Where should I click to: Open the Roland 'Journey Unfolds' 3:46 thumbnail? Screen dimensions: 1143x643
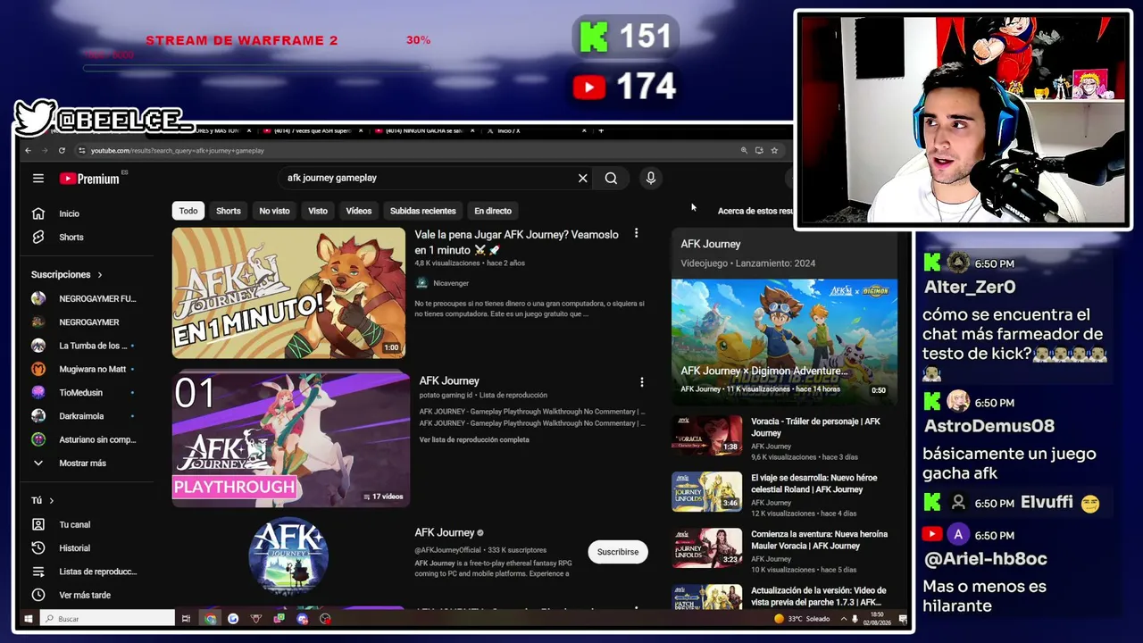click(707, 492)
